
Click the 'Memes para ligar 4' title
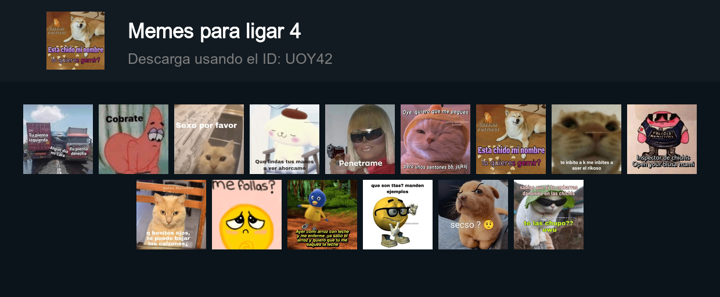pos(214,31)
